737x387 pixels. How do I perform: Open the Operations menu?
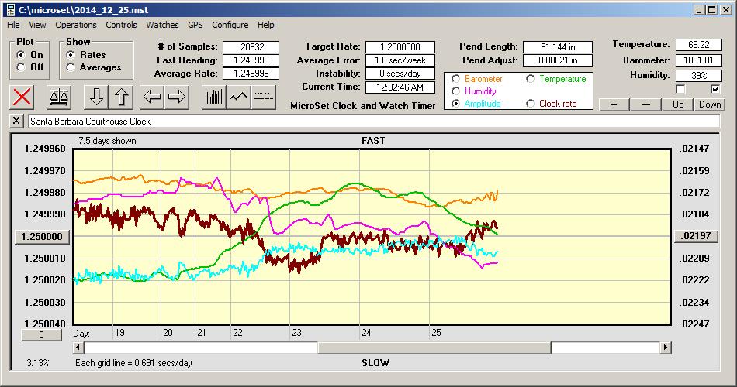[76, 25]
